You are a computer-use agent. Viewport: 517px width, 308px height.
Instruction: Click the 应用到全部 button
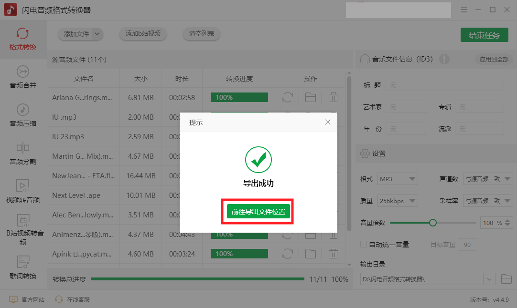(494, 59)
